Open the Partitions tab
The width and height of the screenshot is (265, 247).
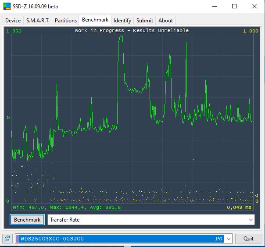(x=66, y=21)
